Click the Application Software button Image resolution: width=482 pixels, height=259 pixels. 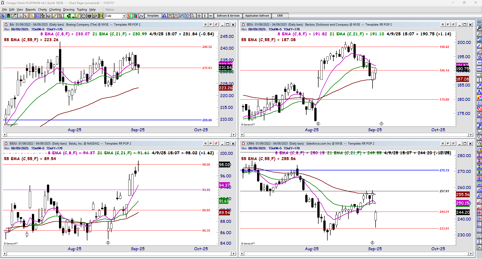click(257, 16)
